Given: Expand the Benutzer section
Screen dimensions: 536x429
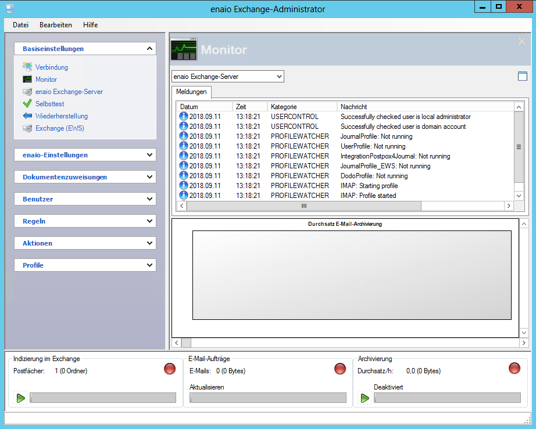Looking at the screenshot, I should point(149,199).
